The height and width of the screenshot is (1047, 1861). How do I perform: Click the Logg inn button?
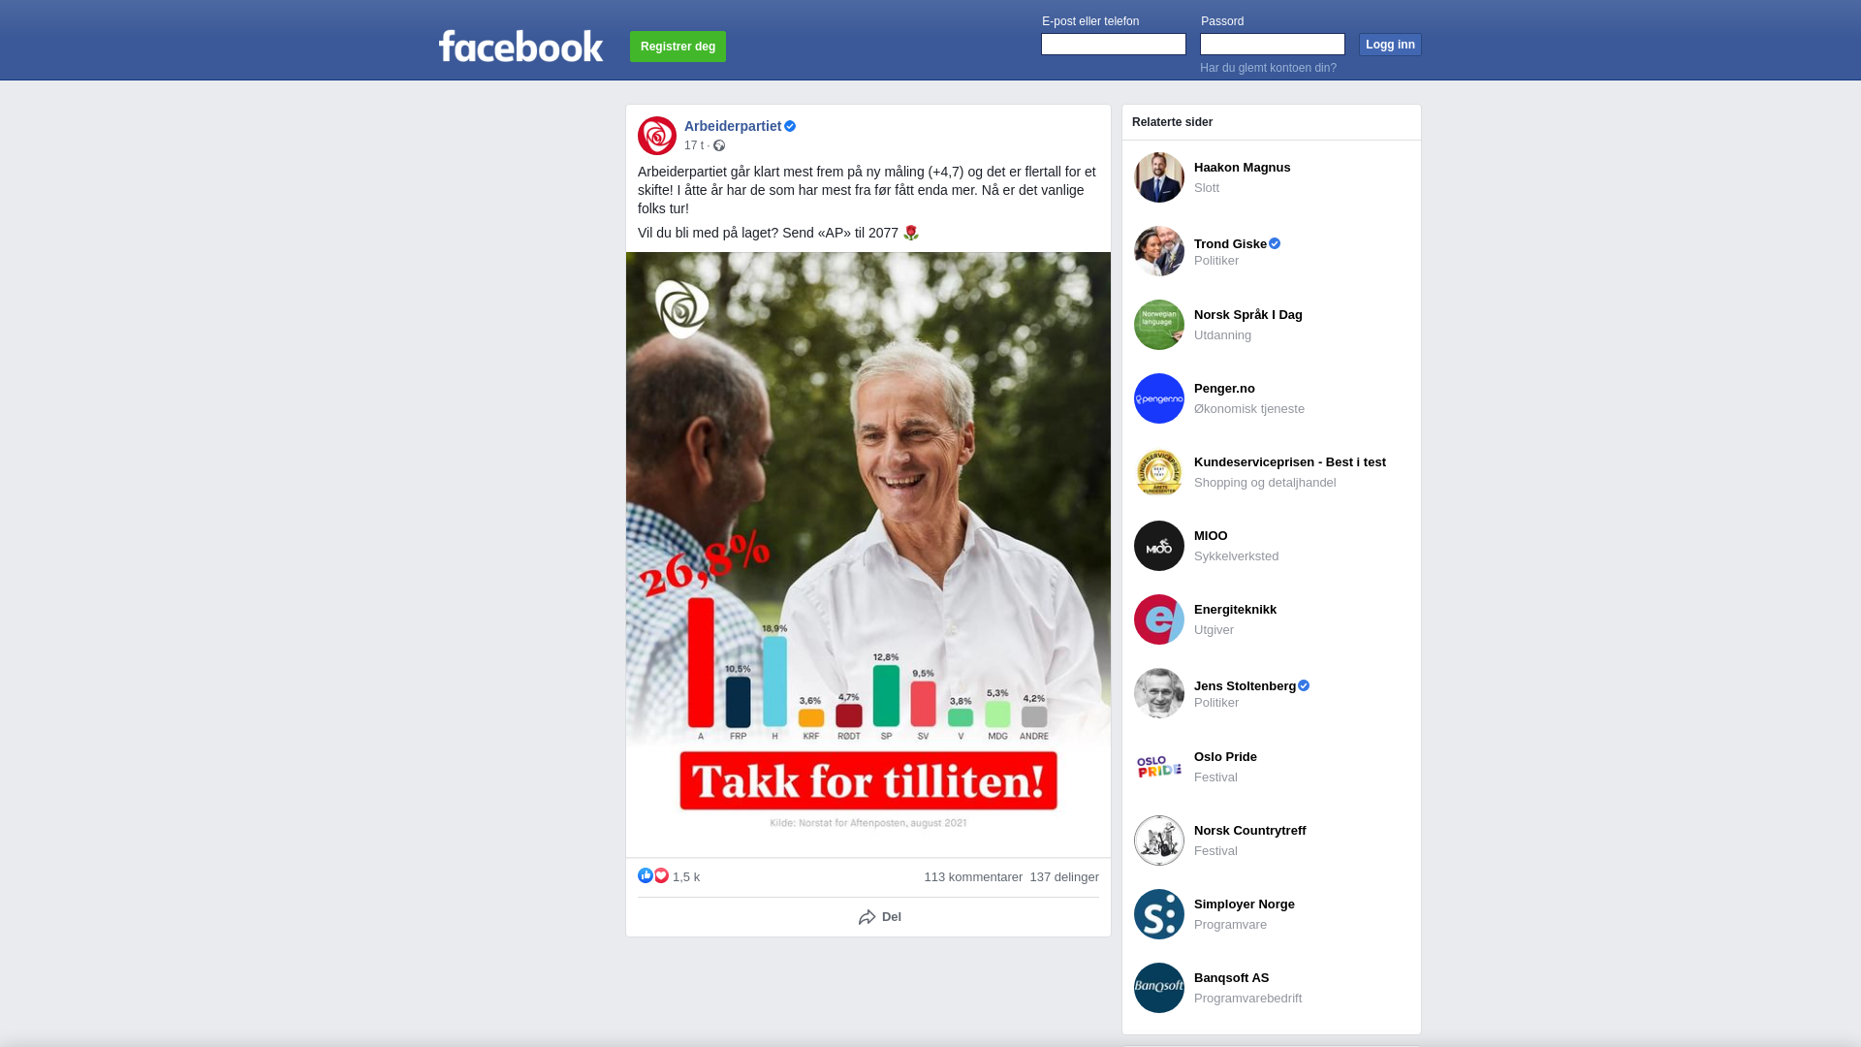1390,45
